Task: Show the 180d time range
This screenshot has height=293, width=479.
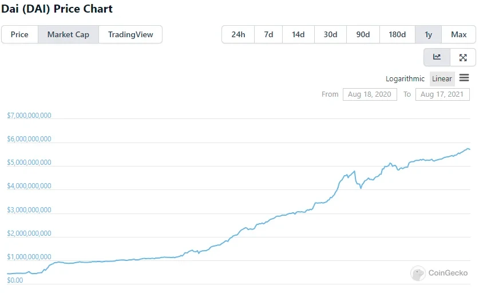Action: pyautogui.click(x=397, y=34)
